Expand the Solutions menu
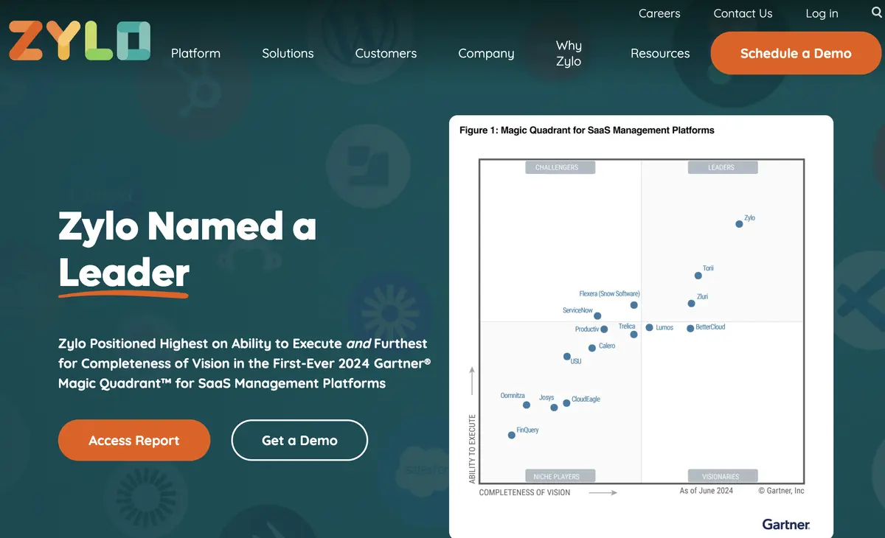The width and height of the screenshot is (885, 538). (288, 53)
